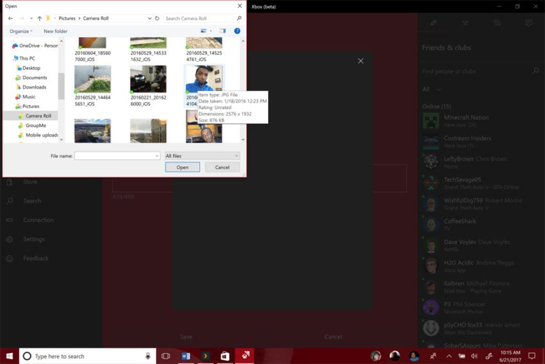545x364 pixels.
Task: Click Cancel in the Xbox window
Action: (333, 336)
